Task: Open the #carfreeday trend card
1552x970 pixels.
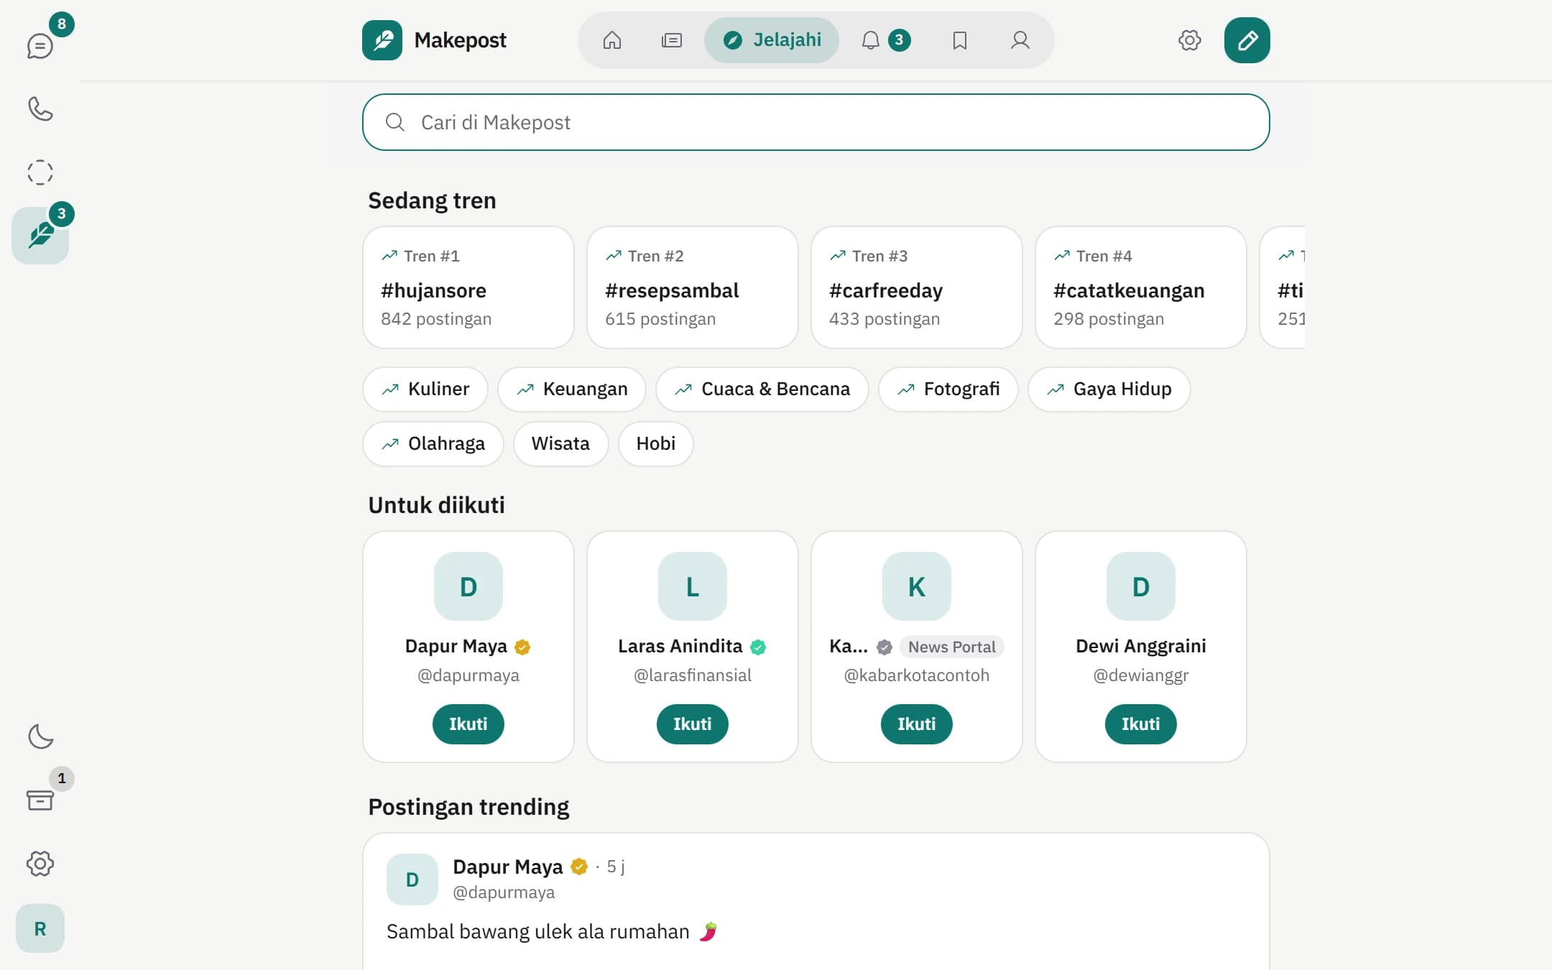Action: [917, 287]
